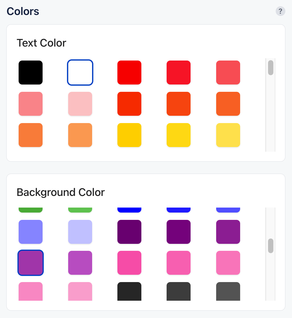
Task: Pick the pale yellow text color swatch
Action: 228,135
